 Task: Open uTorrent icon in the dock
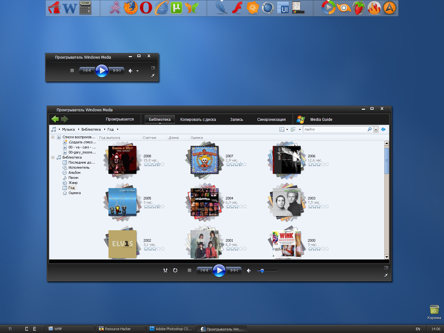point(176,8)
